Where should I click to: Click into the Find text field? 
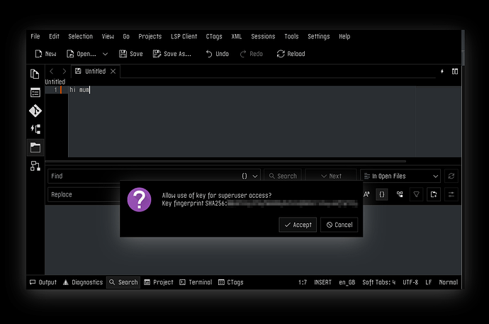point(142,176)
